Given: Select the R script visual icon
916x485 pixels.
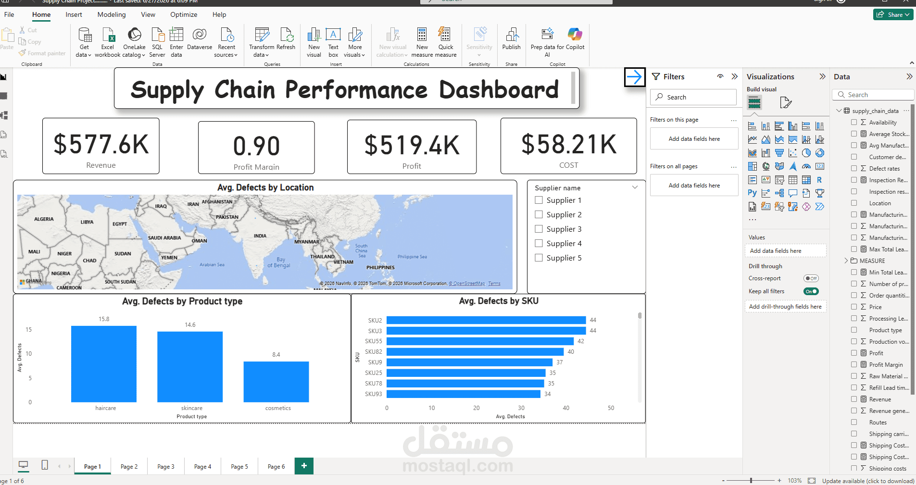Looking at the screenshot, I should (x=820, y=180).
